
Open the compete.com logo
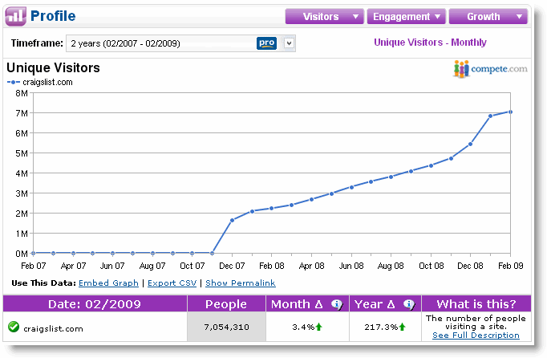point(490,68)
